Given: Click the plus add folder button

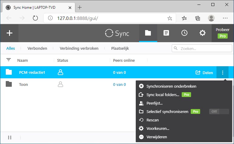Looking at the screenshot, I should tap(9, 33).
